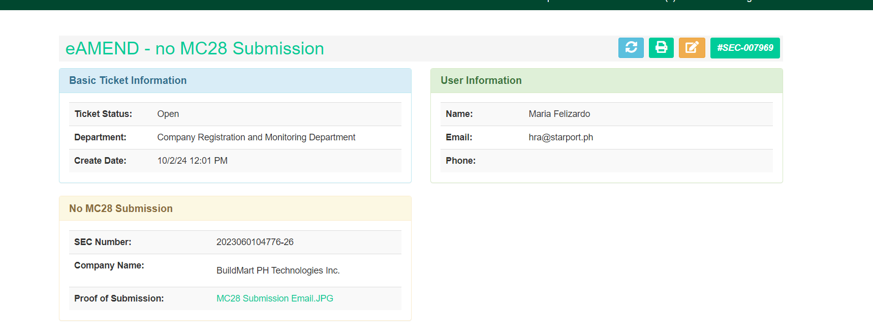Select the Basic Ticket Information panel header
Image resolution: width=873 pixels, height=331 pixels.
pyautogui.click(x=128, y=80)
